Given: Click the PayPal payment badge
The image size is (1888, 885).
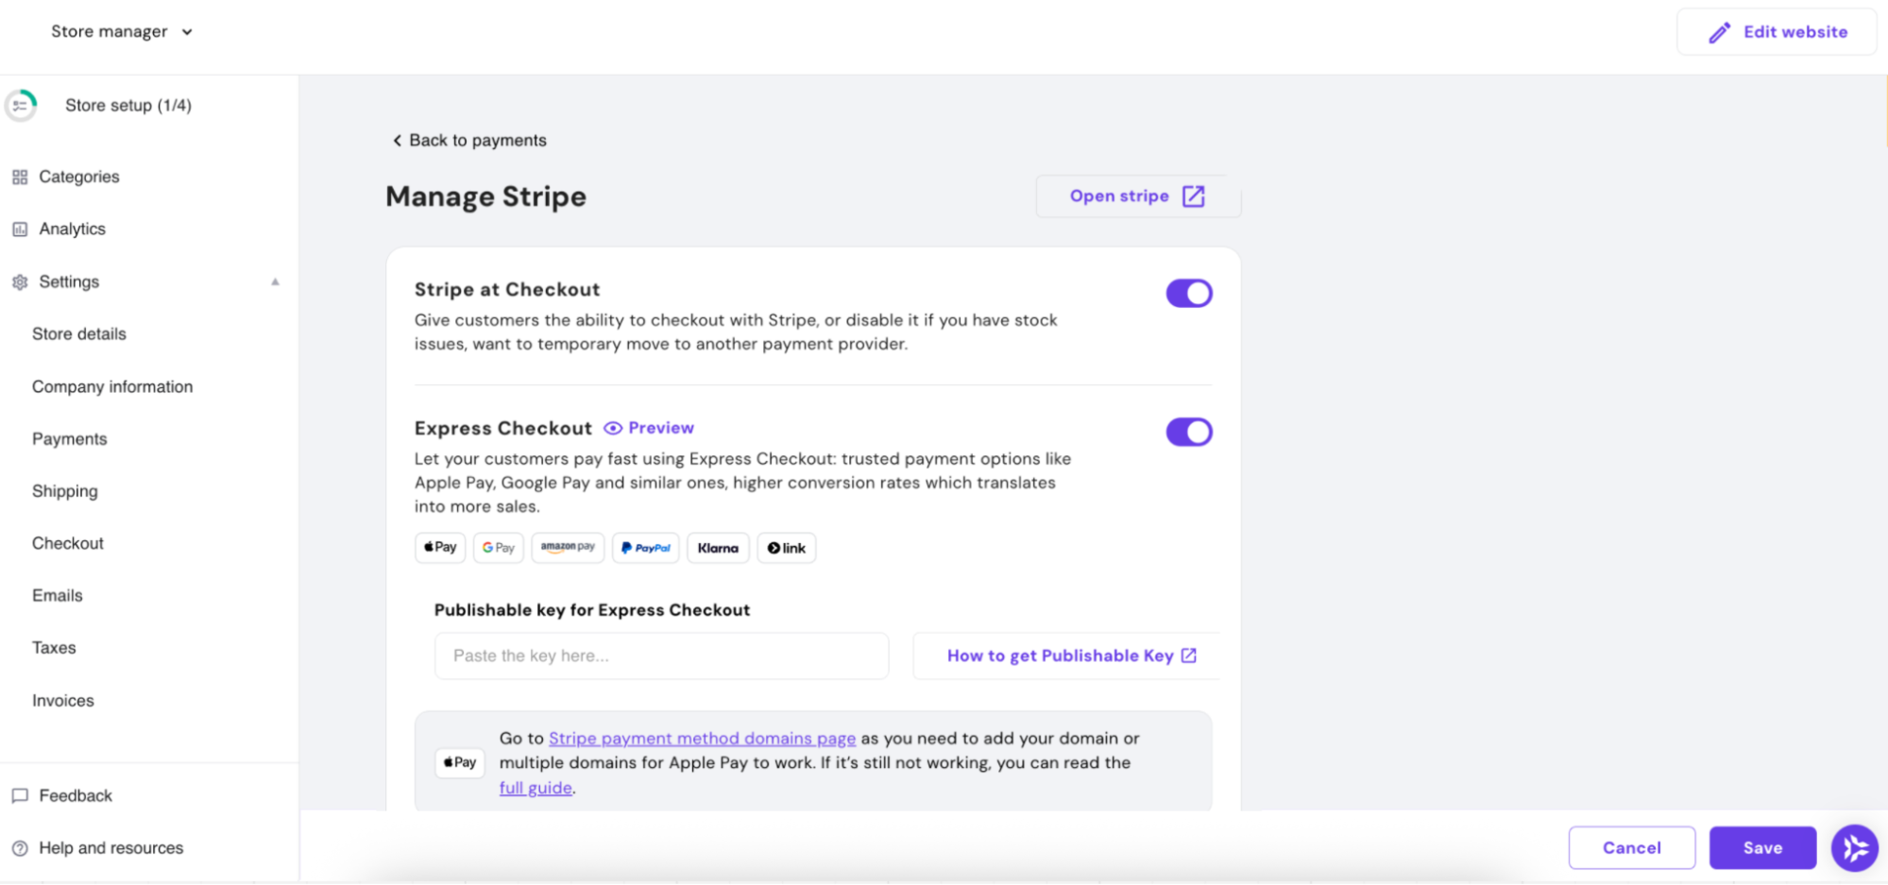Looking at the screenshot, I should pos(646,548).
